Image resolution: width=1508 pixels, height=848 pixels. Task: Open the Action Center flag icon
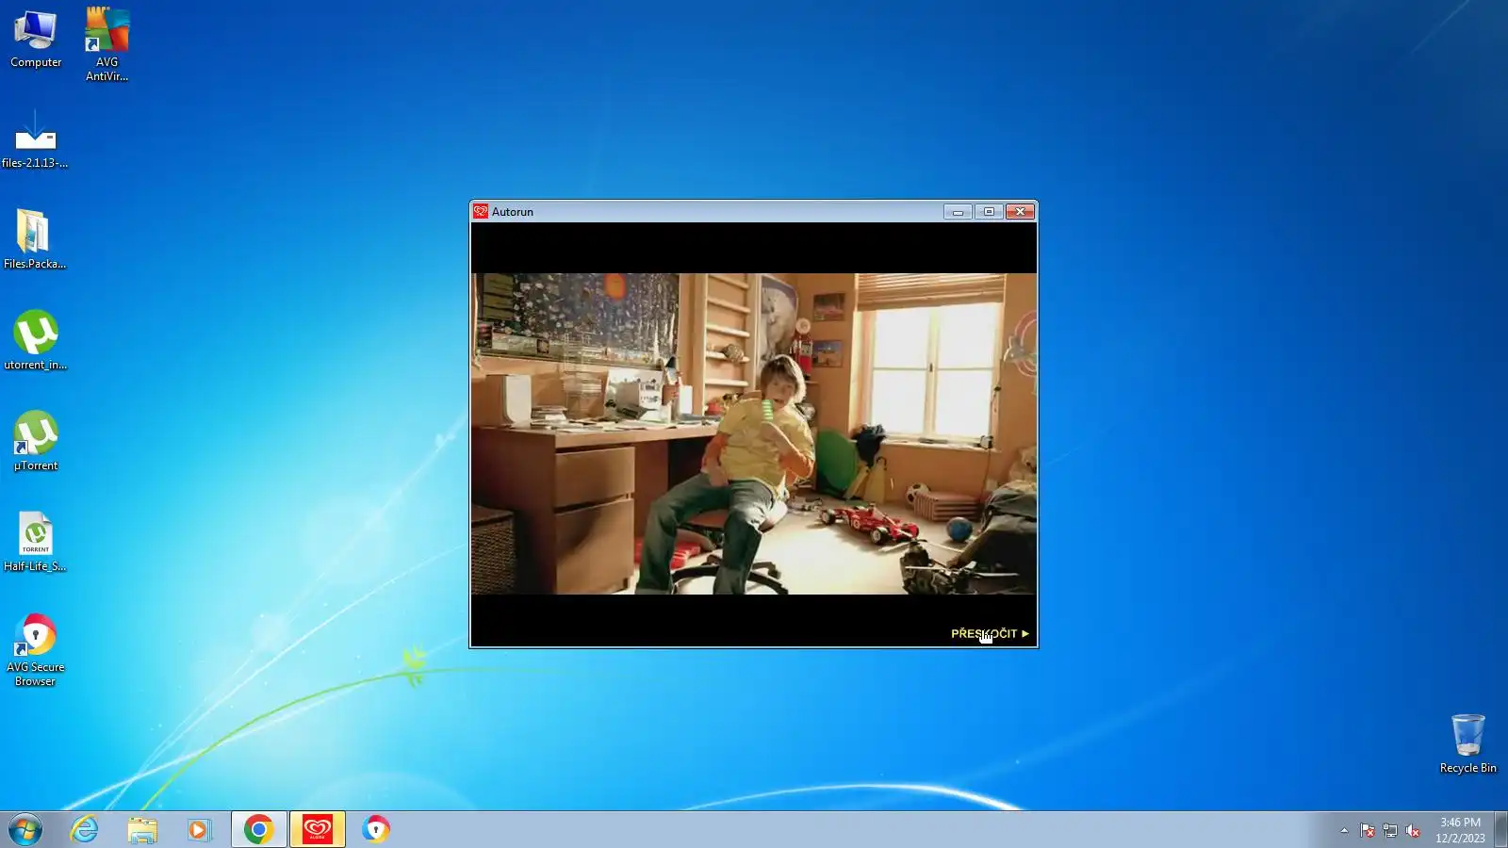tap(1367, 830)
